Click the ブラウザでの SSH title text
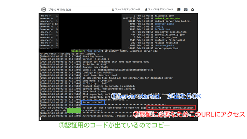247x139 pixels. pyautogui.click(x=60, y=10)
